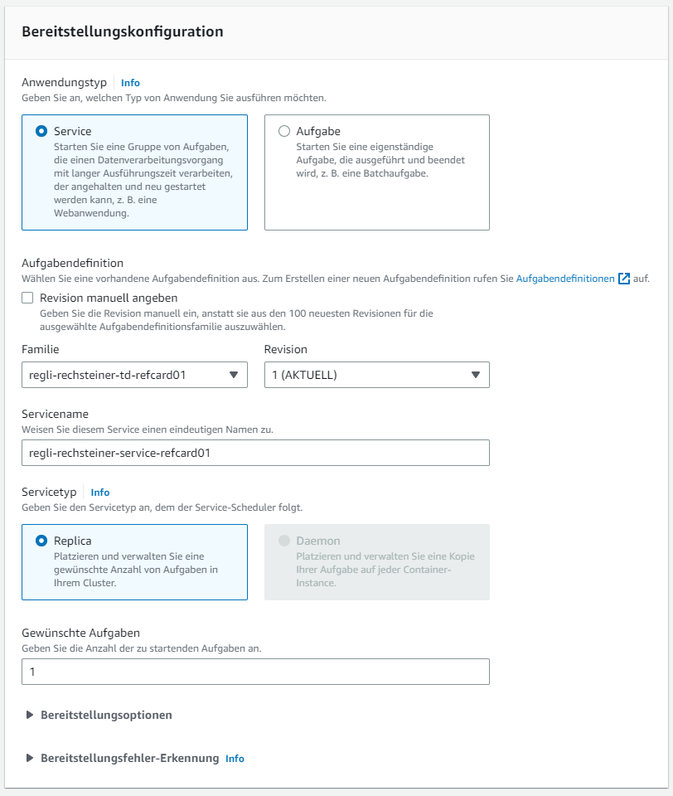The width and height of the screenshot is (673, 796).
Task: Open Info link beside Bereitstellungsfehler-Erkennung
Action: pos(235,759)
